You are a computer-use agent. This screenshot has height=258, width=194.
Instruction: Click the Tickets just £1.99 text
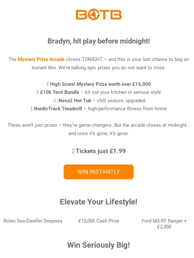pyautogui.click(x=101, y=151)
